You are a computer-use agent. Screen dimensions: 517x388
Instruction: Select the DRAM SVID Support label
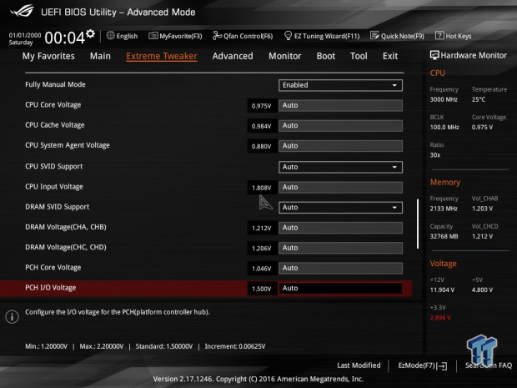pyautogui.click(x=57, y=207)
